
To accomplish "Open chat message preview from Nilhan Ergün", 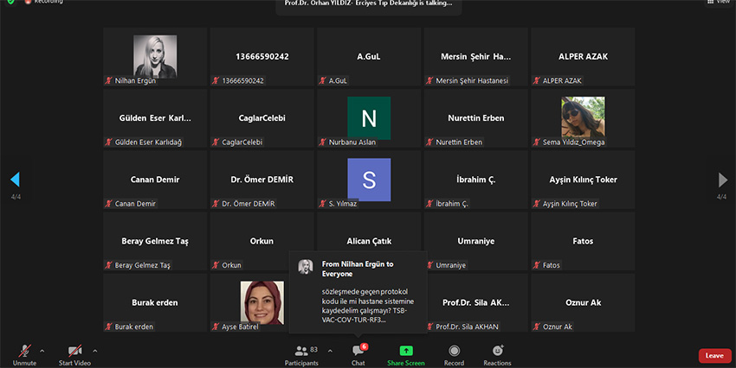I will [358, 292].
